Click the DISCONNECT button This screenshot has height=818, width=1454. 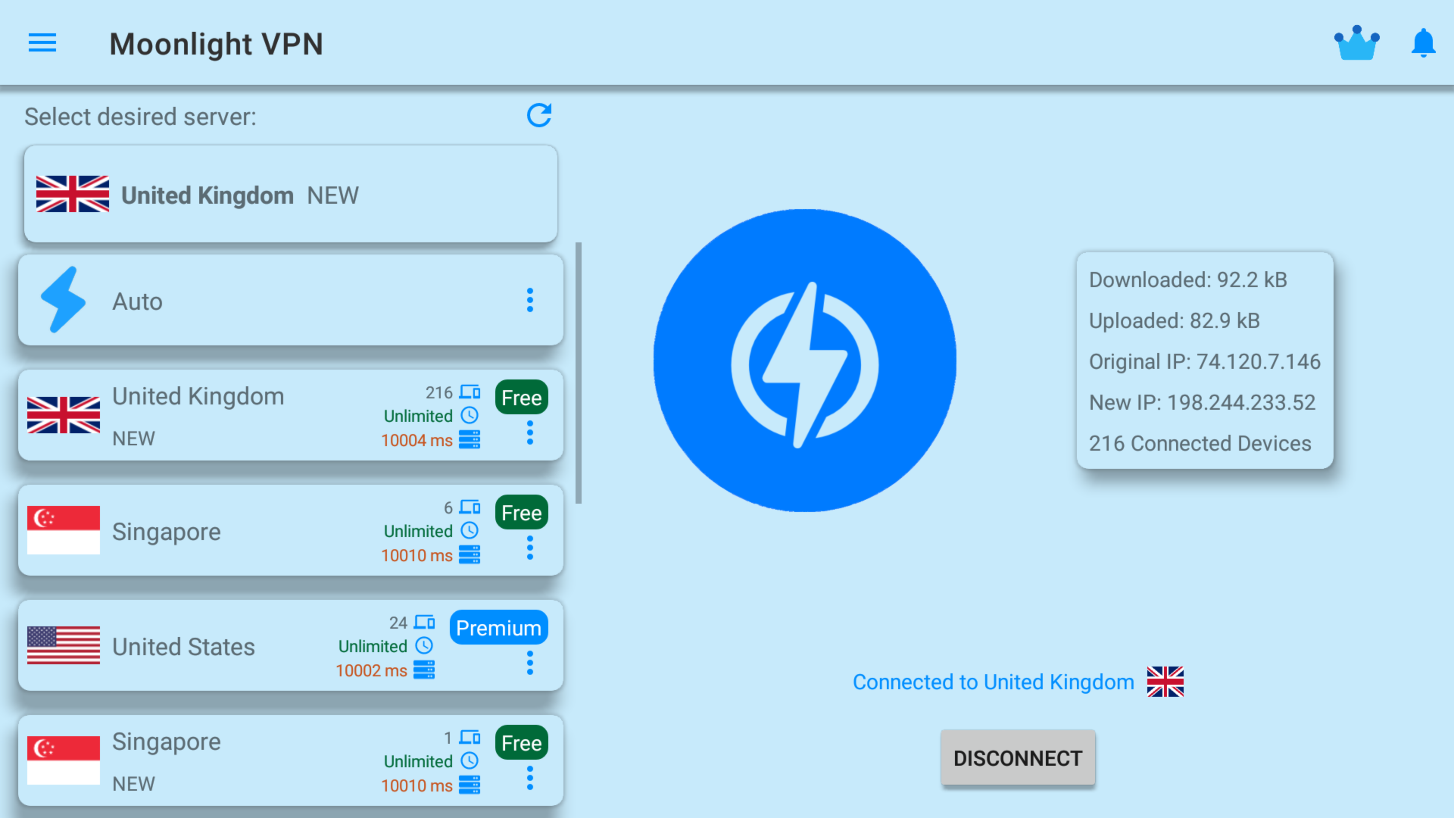tap(1018, 757)
